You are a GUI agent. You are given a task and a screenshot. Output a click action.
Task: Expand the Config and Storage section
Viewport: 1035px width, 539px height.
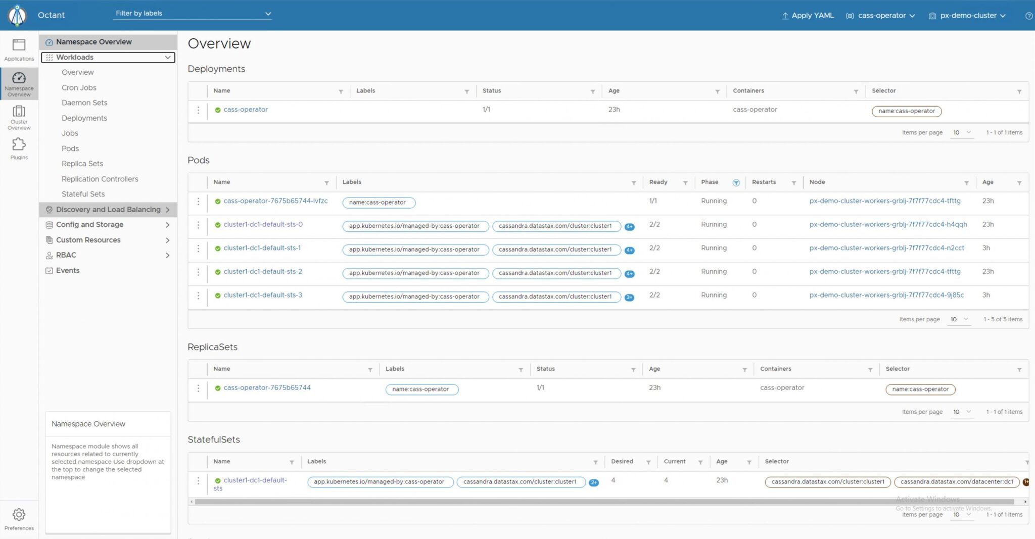point(90,224)
